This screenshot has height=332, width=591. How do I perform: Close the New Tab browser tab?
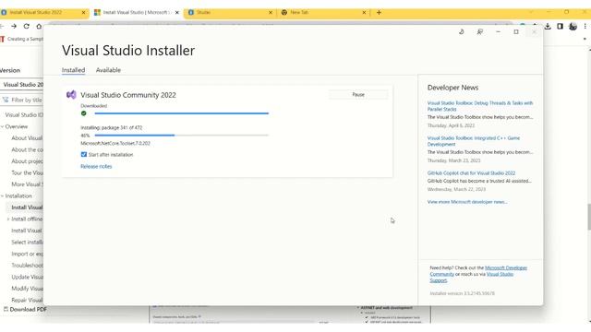point(364,12)
